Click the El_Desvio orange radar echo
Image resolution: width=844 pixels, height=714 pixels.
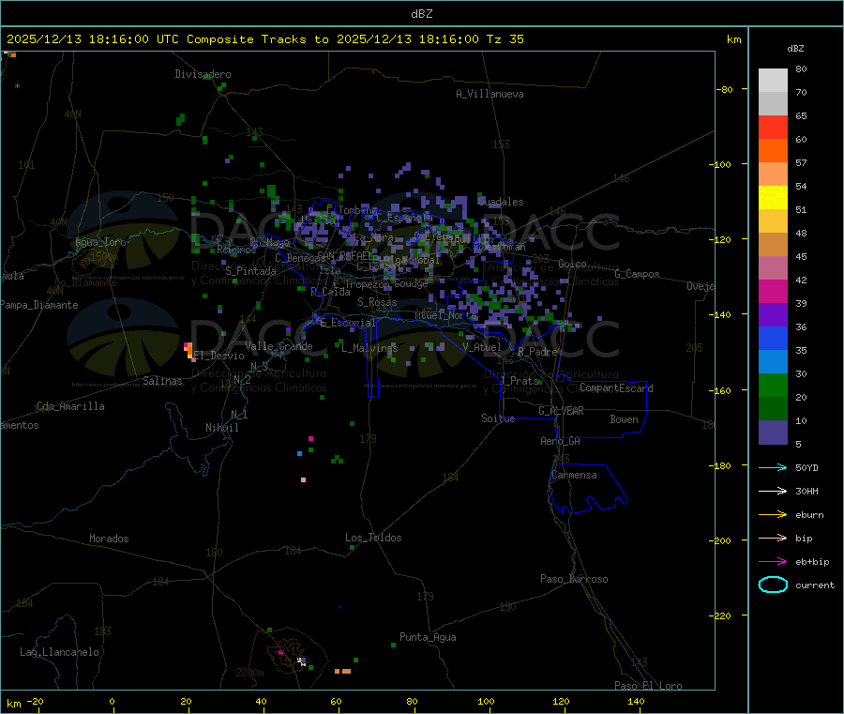point(189,351)
